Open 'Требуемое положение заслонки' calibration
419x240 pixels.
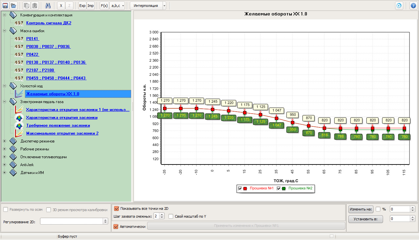(x=58, y=125)
